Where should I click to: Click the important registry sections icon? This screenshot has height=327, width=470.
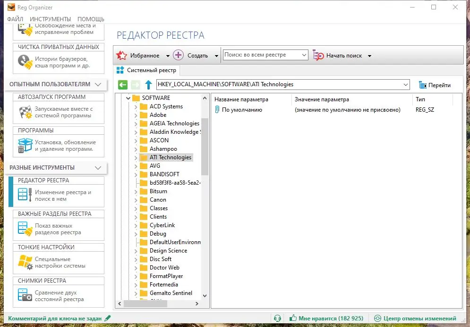25,229
